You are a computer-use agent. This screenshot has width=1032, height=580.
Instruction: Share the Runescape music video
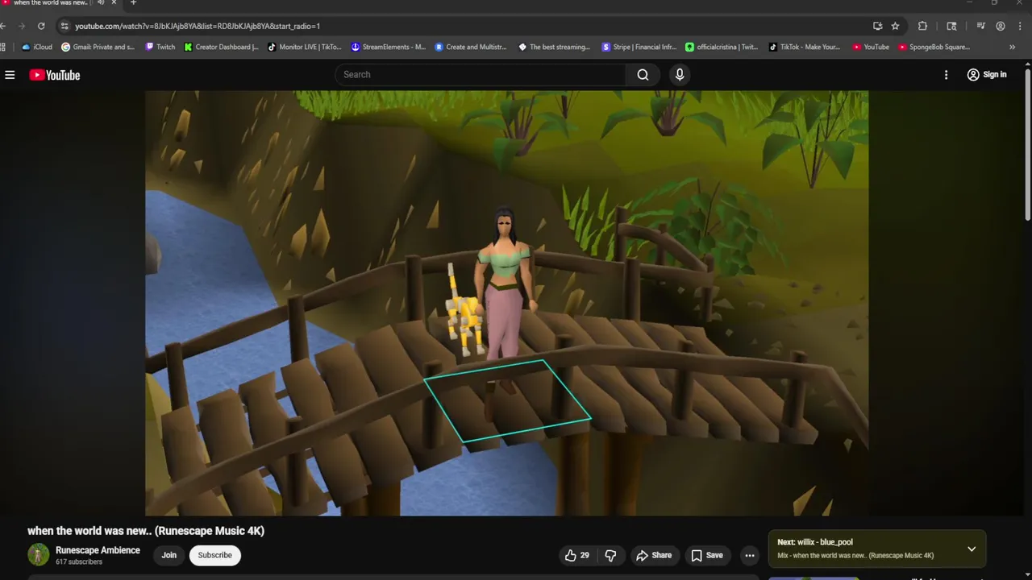(x=654, y=555)
